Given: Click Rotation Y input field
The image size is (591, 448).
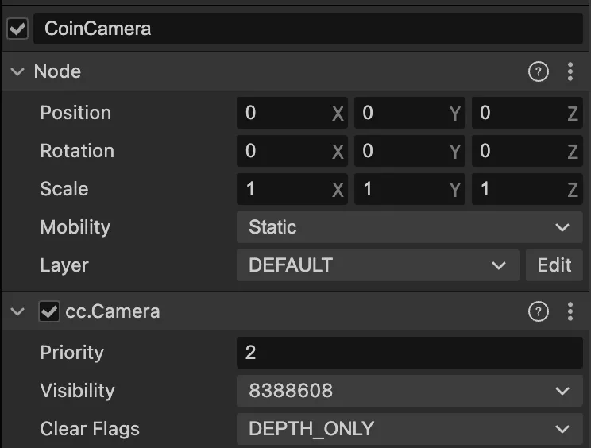Looking at the screenshot, I should 401,151.
